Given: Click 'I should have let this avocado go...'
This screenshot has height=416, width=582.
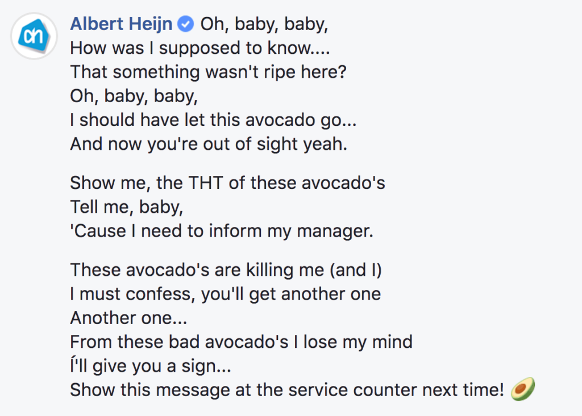Looking at the screenshot, I should coord(214,120).
